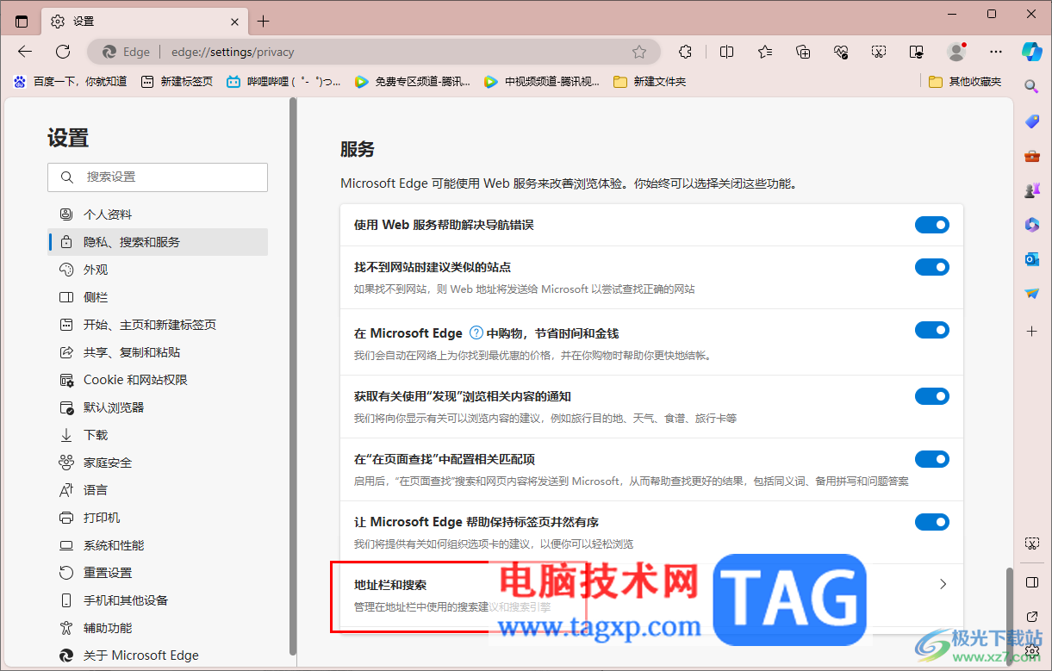This screenshot has height=671, width=1052.
Task: Open the tab actions menu icon
Action: click(x=22, y=22)
